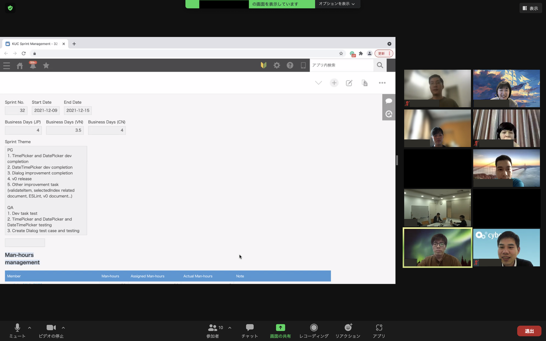This screenshot has height=341, width=546.
Task: Click the Business Days (VN) value 3.5
Action: (65, 130)
